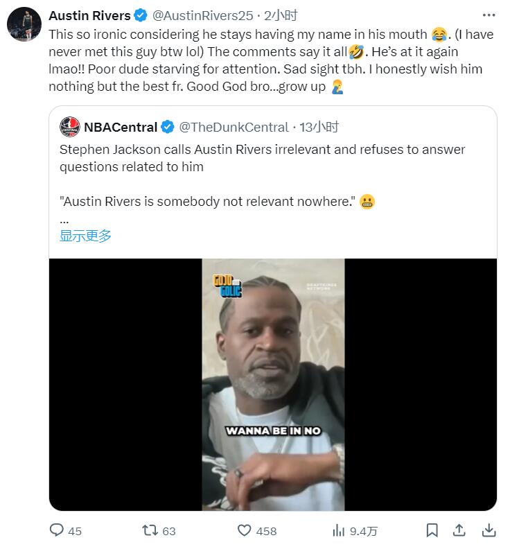Image resolution: width=510 pixels, height=549 pixels.
Task: Bookmark this tweet
Action: click(432, 530)
